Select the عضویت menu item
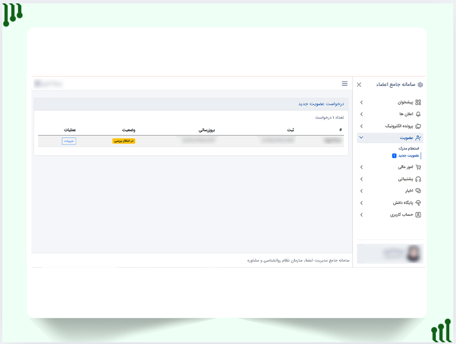The width and height of the screenshot is (456, 344). coord(390,138)
